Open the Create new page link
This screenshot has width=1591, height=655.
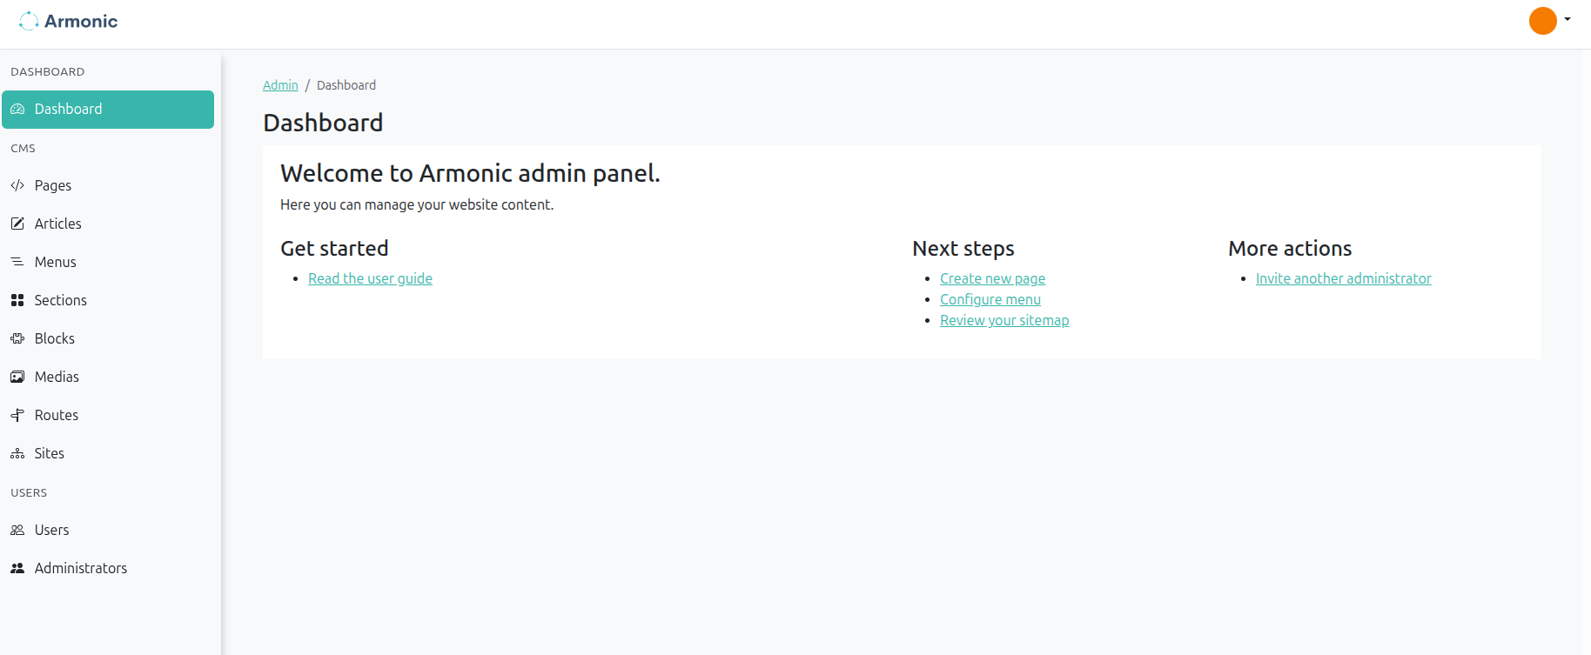point(992,278)
